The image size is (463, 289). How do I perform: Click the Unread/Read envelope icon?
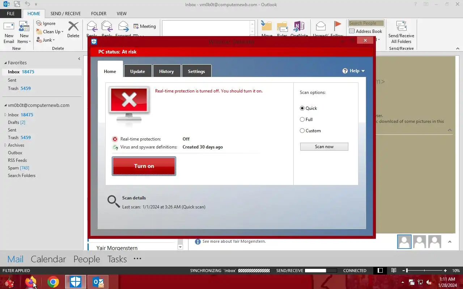pyautogui.click(x=320, y=26)
